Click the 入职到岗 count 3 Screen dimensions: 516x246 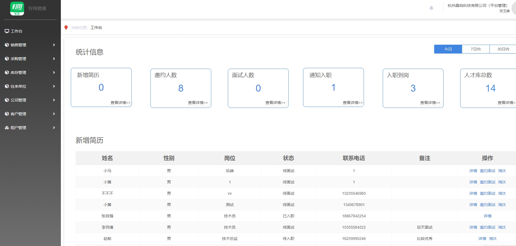coord(413,88)
